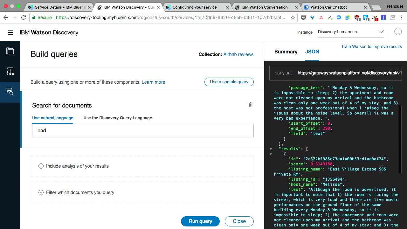This screenshot has height=229, width=407.
Task: Open the Manage data folder icon in sidebar
Action: point(10,51)
